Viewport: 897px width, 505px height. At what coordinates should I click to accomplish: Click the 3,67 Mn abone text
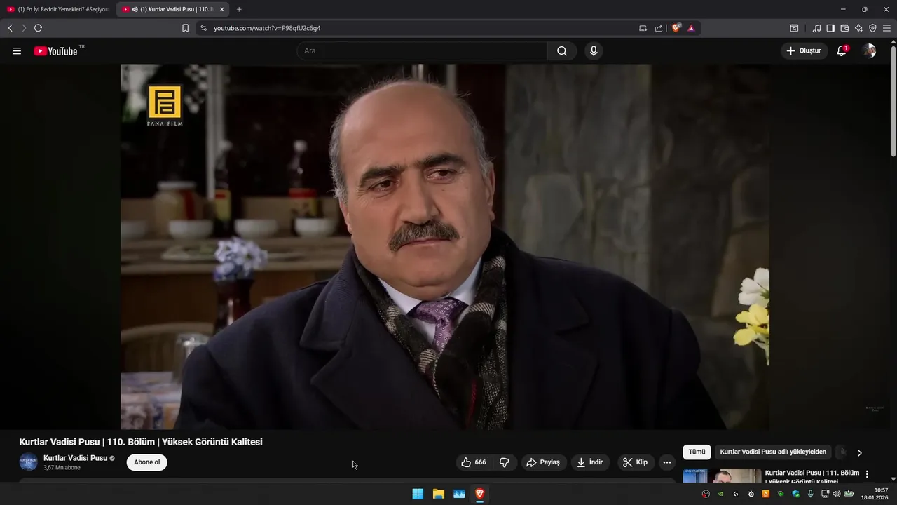tap(62, 468)
